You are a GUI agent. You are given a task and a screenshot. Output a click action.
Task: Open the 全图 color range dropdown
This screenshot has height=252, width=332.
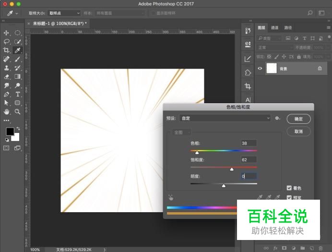point(181,132)
